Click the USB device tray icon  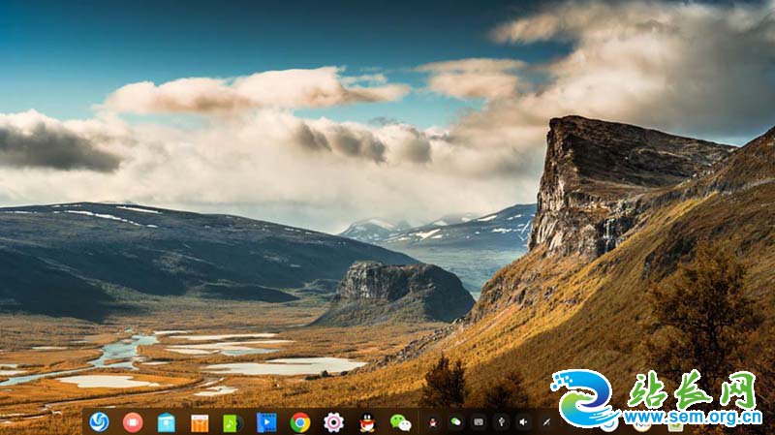501,421
